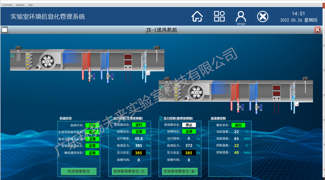This screenshot has height=180, width=325.
Task: Edit 控制温度 value 22
Action: 237,145
